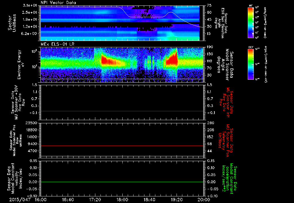Click the "ergs/(cm**2-sr-sec-eV)" units label

tap(266, 65)
